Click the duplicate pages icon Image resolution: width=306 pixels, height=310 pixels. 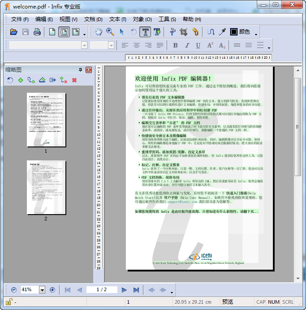point(31,80)
